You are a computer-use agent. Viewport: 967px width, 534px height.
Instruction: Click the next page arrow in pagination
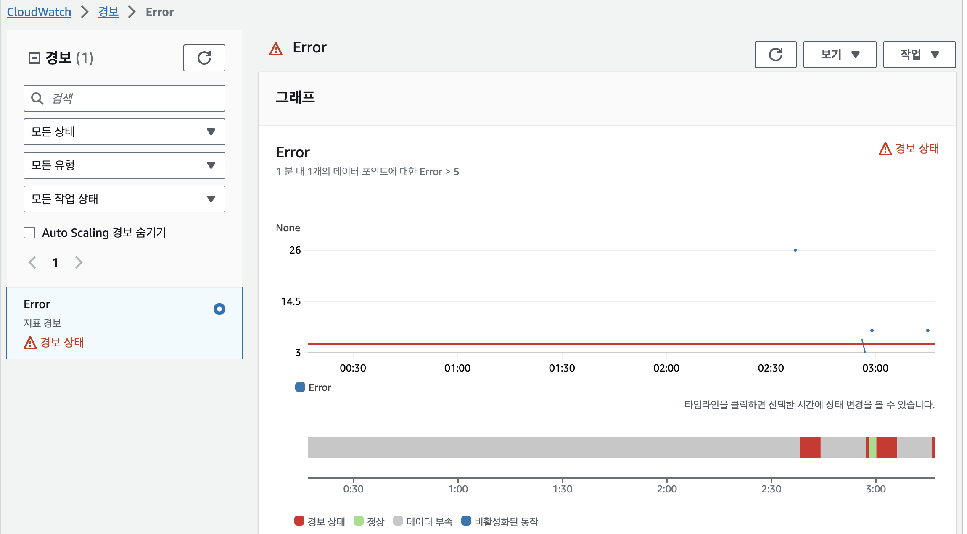79,262
